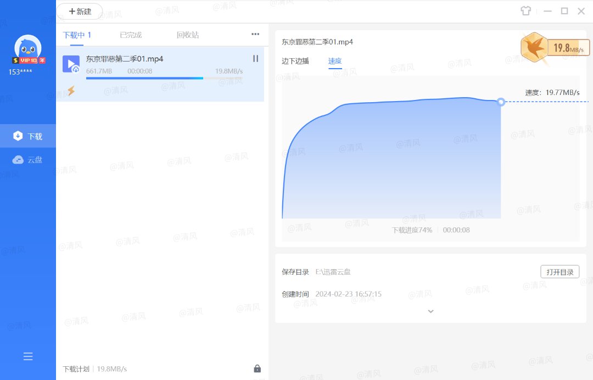Click the lightning acceleration icon
Viewport: 593px width, 380px height.
(71, 91)
